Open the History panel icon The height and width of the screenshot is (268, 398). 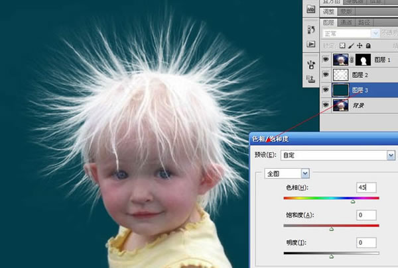(311, 29)
